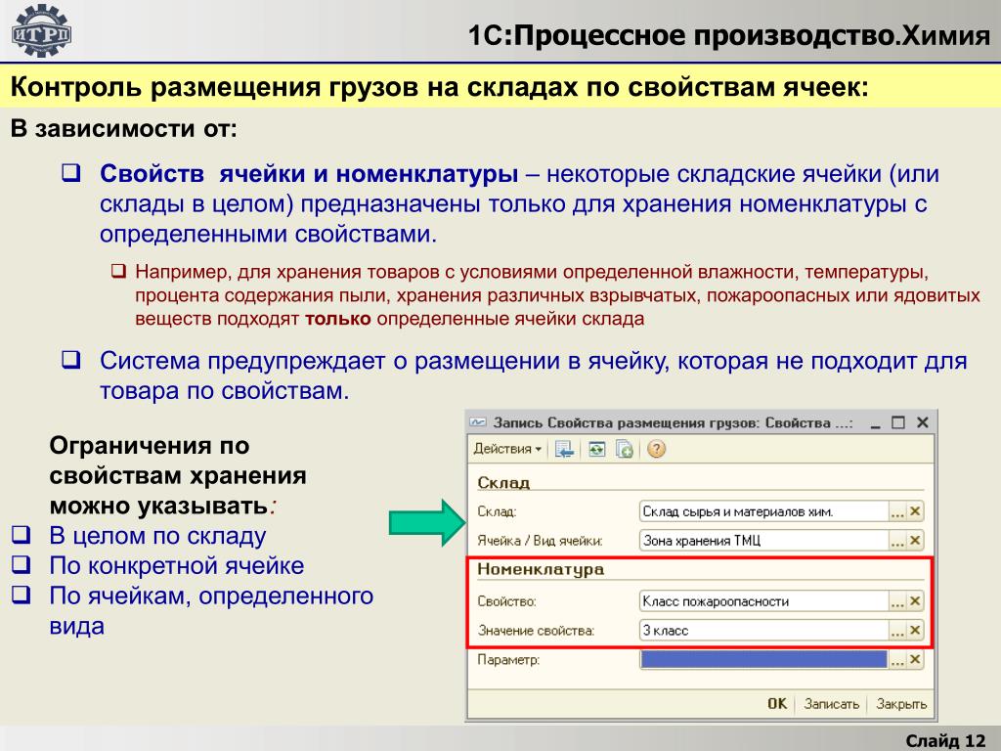Click the find-in-list toolbar icon
Image resolution: width=1001 pixels, height=751 pixels.
click(x=564, y=449)
